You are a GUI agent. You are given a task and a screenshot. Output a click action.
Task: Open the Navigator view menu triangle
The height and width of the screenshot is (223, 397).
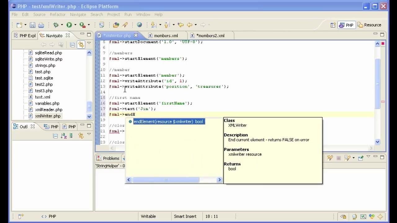point(89,44)
